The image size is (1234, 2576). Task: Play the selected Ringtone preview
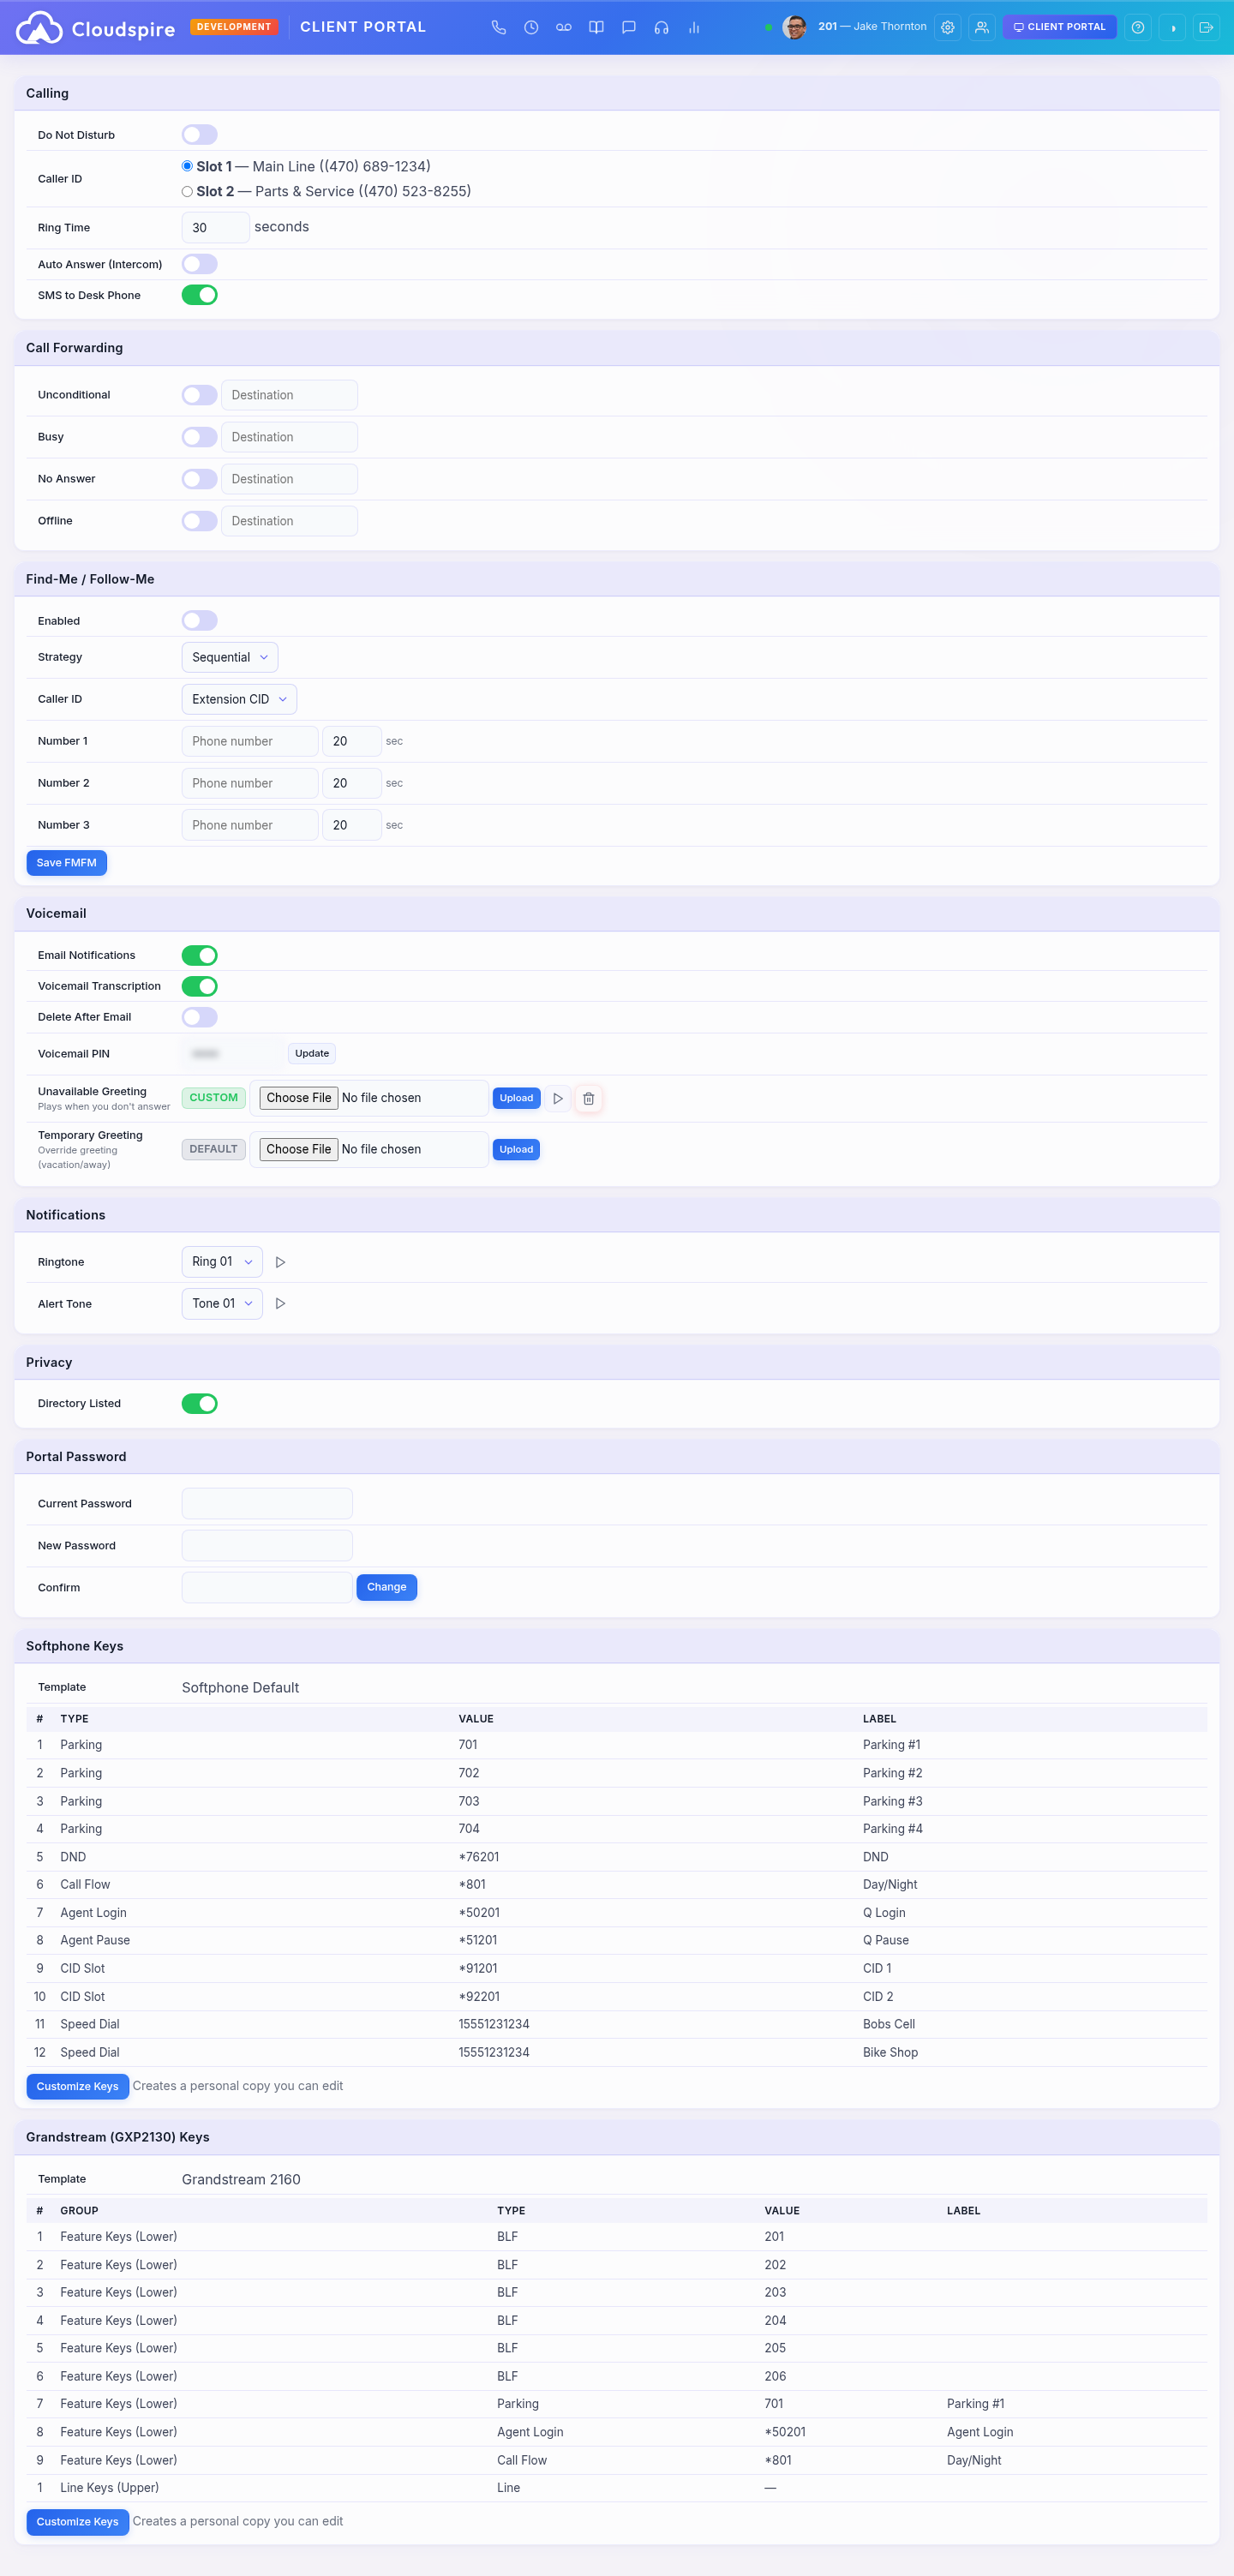280,1262
